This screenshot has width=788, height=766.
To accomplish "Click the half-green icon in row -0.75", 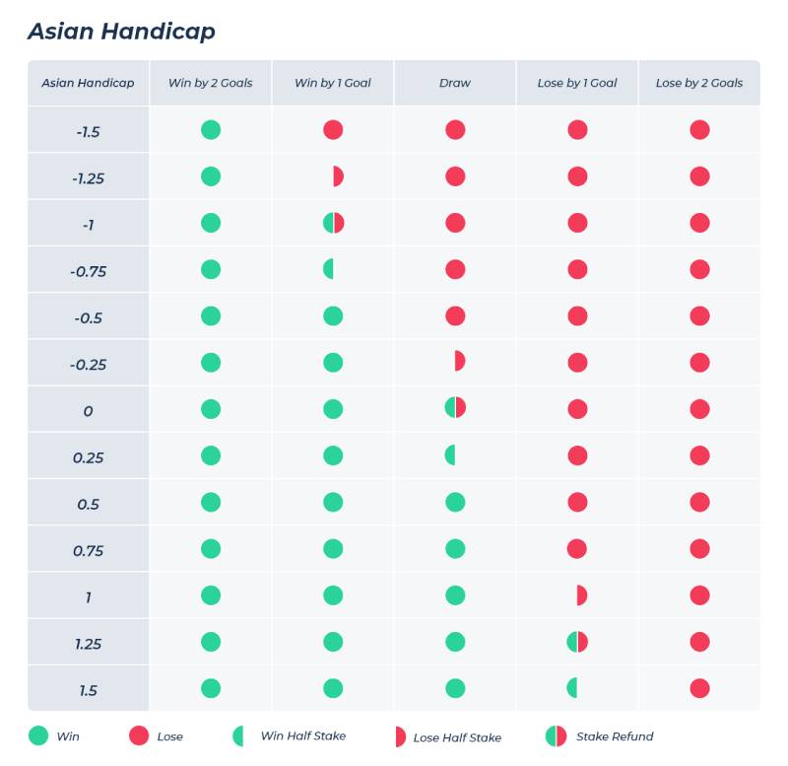I will [x=329, y=269].
